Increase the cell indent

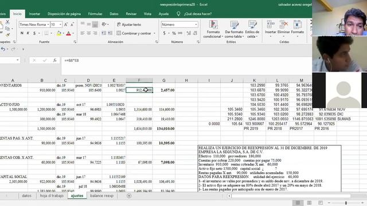(x=110, y=33)
